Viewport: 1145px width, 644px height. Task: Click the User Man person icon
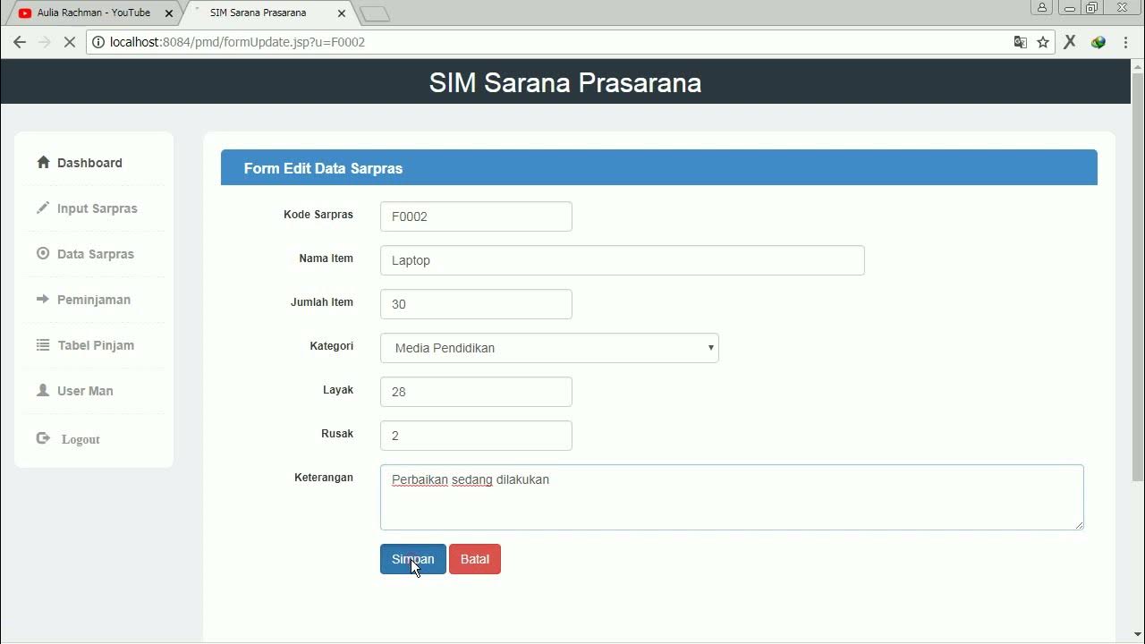[43, 391]
